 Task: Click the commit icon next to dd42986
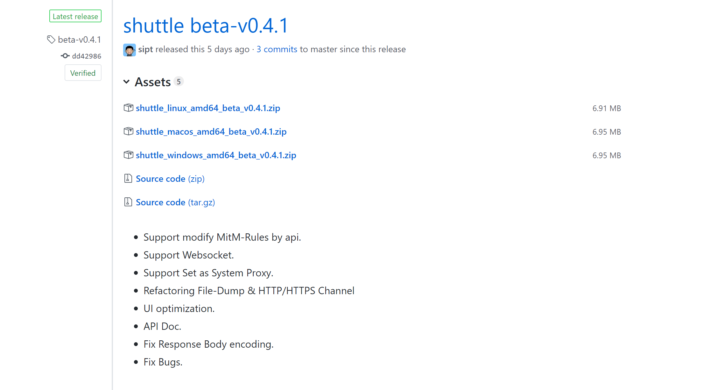click(x=65, y=56)
